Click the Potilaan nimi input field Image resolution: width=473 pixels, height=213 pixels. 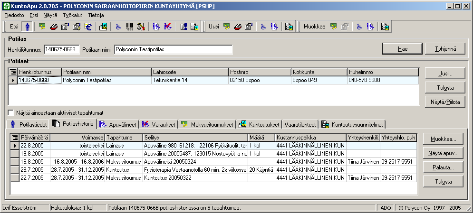pos(174,50)
